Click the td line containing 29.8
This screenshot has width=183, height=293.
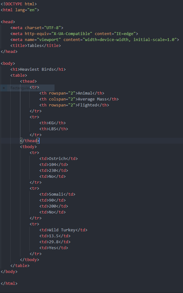click(x=55, y=242)
